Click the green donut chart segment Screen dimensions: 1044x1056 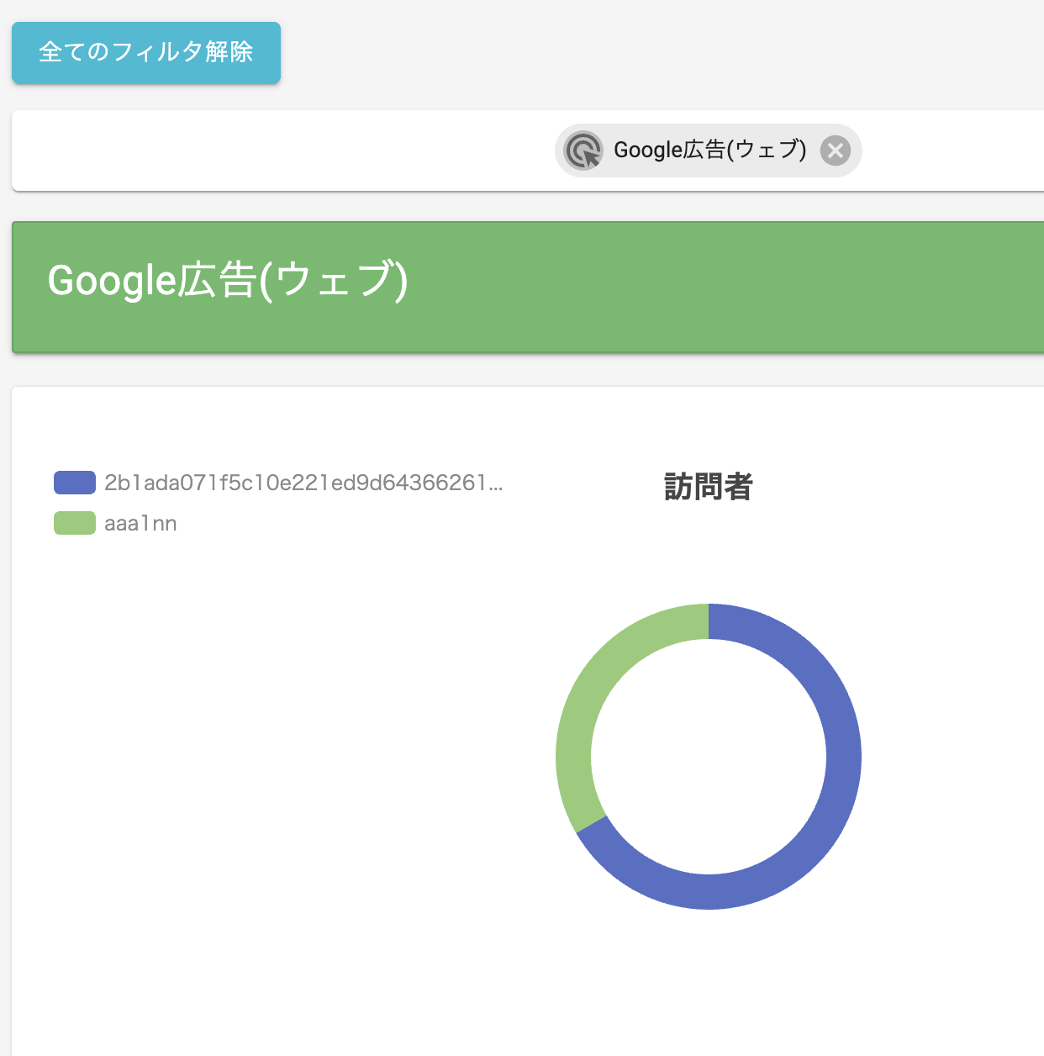[588, 689]
